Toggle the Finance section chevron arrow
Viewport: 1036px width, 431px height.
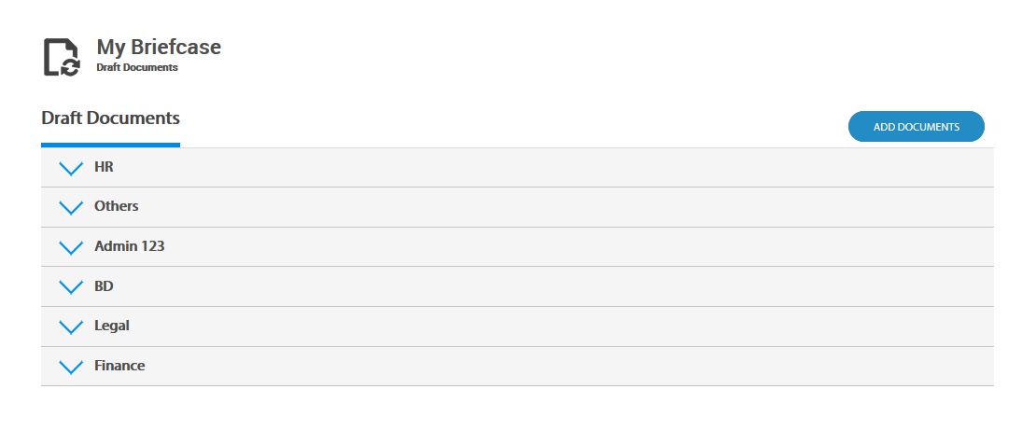[71, 367]
